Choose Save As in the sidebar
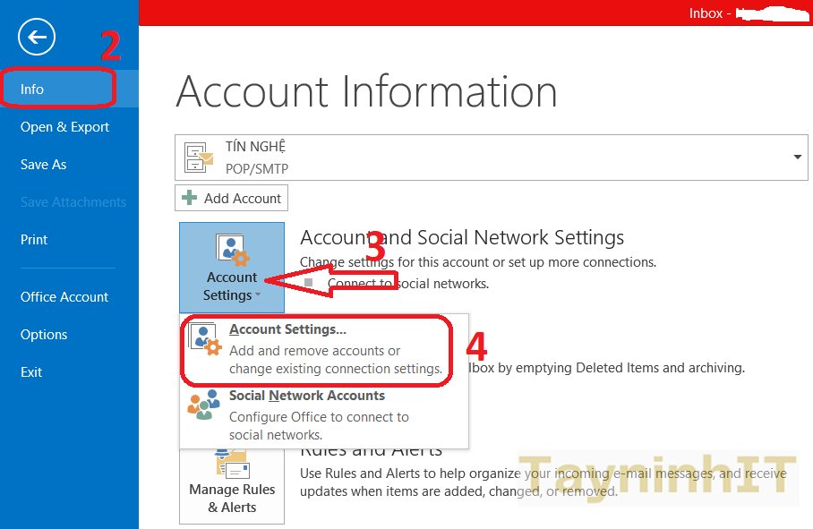Screen dimensions: 813x529 tap(44, 165)
